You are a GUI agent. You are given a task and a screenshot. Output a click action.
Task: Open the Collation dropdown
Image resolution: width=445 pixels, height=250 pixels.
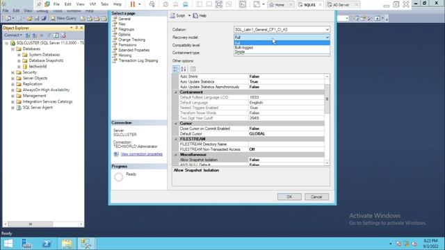coord(327,29)
